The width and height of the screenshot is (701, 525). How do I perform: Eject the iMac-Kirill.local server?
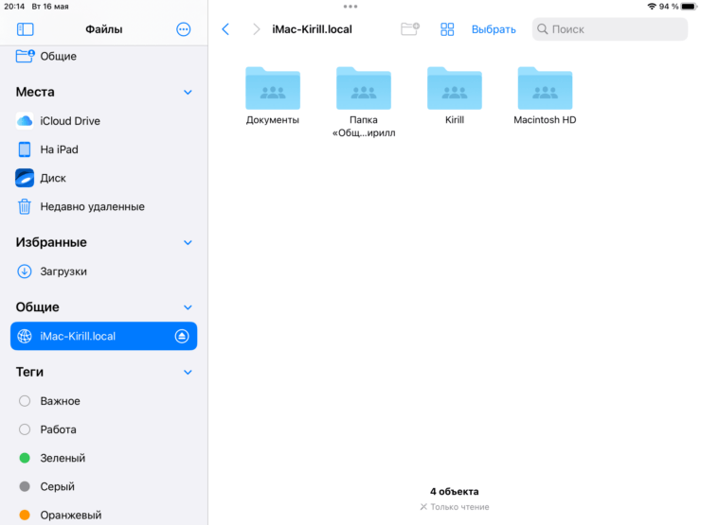183,336
